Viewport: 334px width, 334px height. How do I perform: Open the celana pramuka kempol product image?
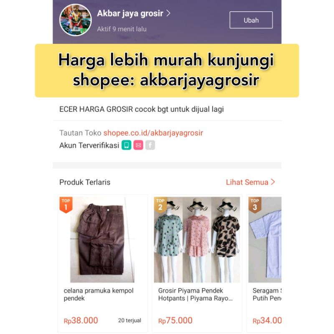tap(102, 240)
